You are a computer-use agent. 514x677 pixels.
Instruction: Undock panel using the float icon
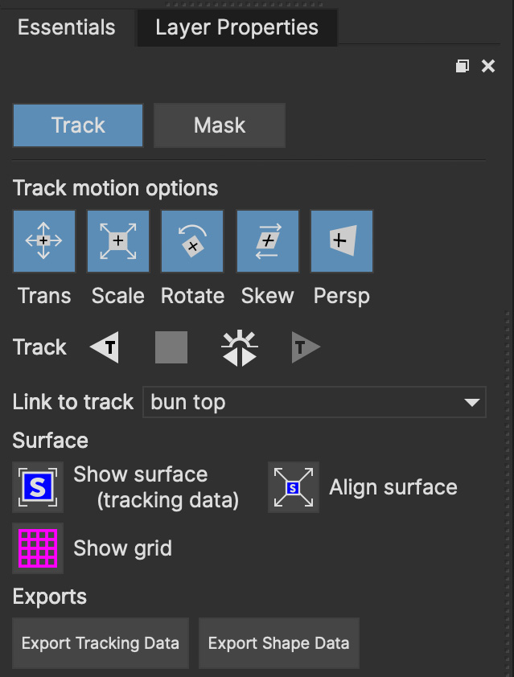462,67
